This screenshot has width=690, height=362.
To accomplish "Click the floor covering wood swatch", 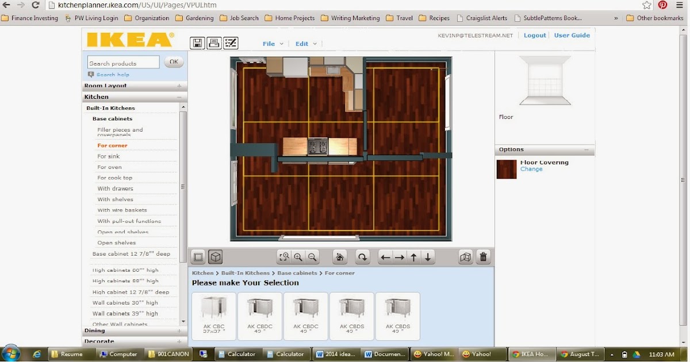I will [507, 170].
